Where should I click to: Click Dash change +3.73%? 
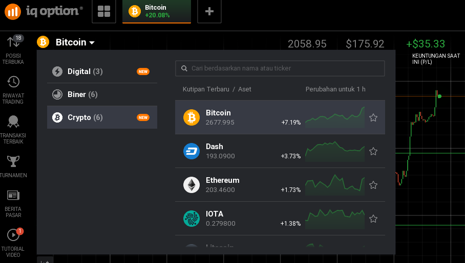291,156
